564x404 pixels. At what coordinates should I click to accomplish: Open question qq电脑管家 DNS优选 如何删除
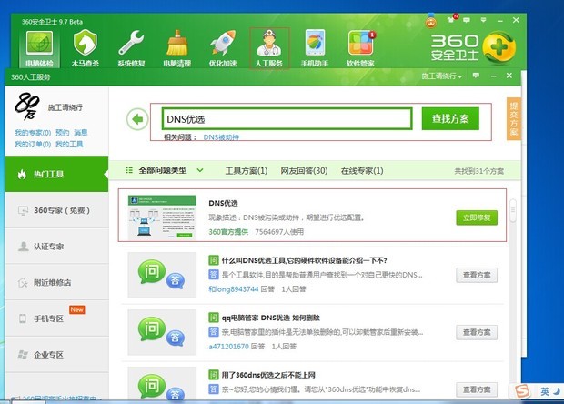tap(270, 318)
